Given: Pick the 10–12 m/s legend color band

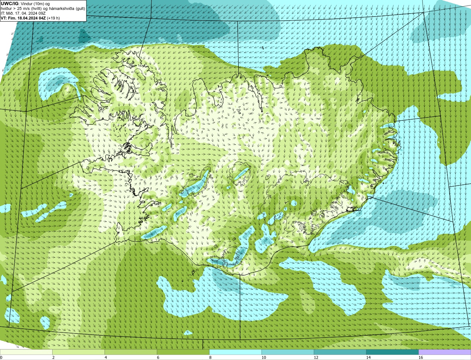Looking at the screenshot, I should pos(288,352).
